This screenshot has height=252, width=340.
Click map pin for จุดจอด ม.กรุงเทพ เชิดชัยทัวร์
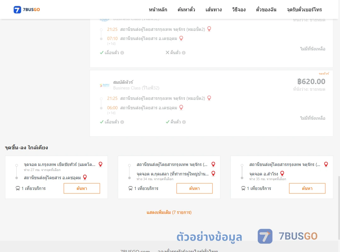(x=100, y=164)
